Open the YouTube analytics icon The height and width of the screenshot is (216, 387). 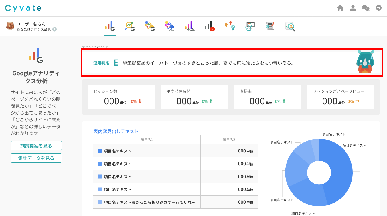[x=210, y=26]
